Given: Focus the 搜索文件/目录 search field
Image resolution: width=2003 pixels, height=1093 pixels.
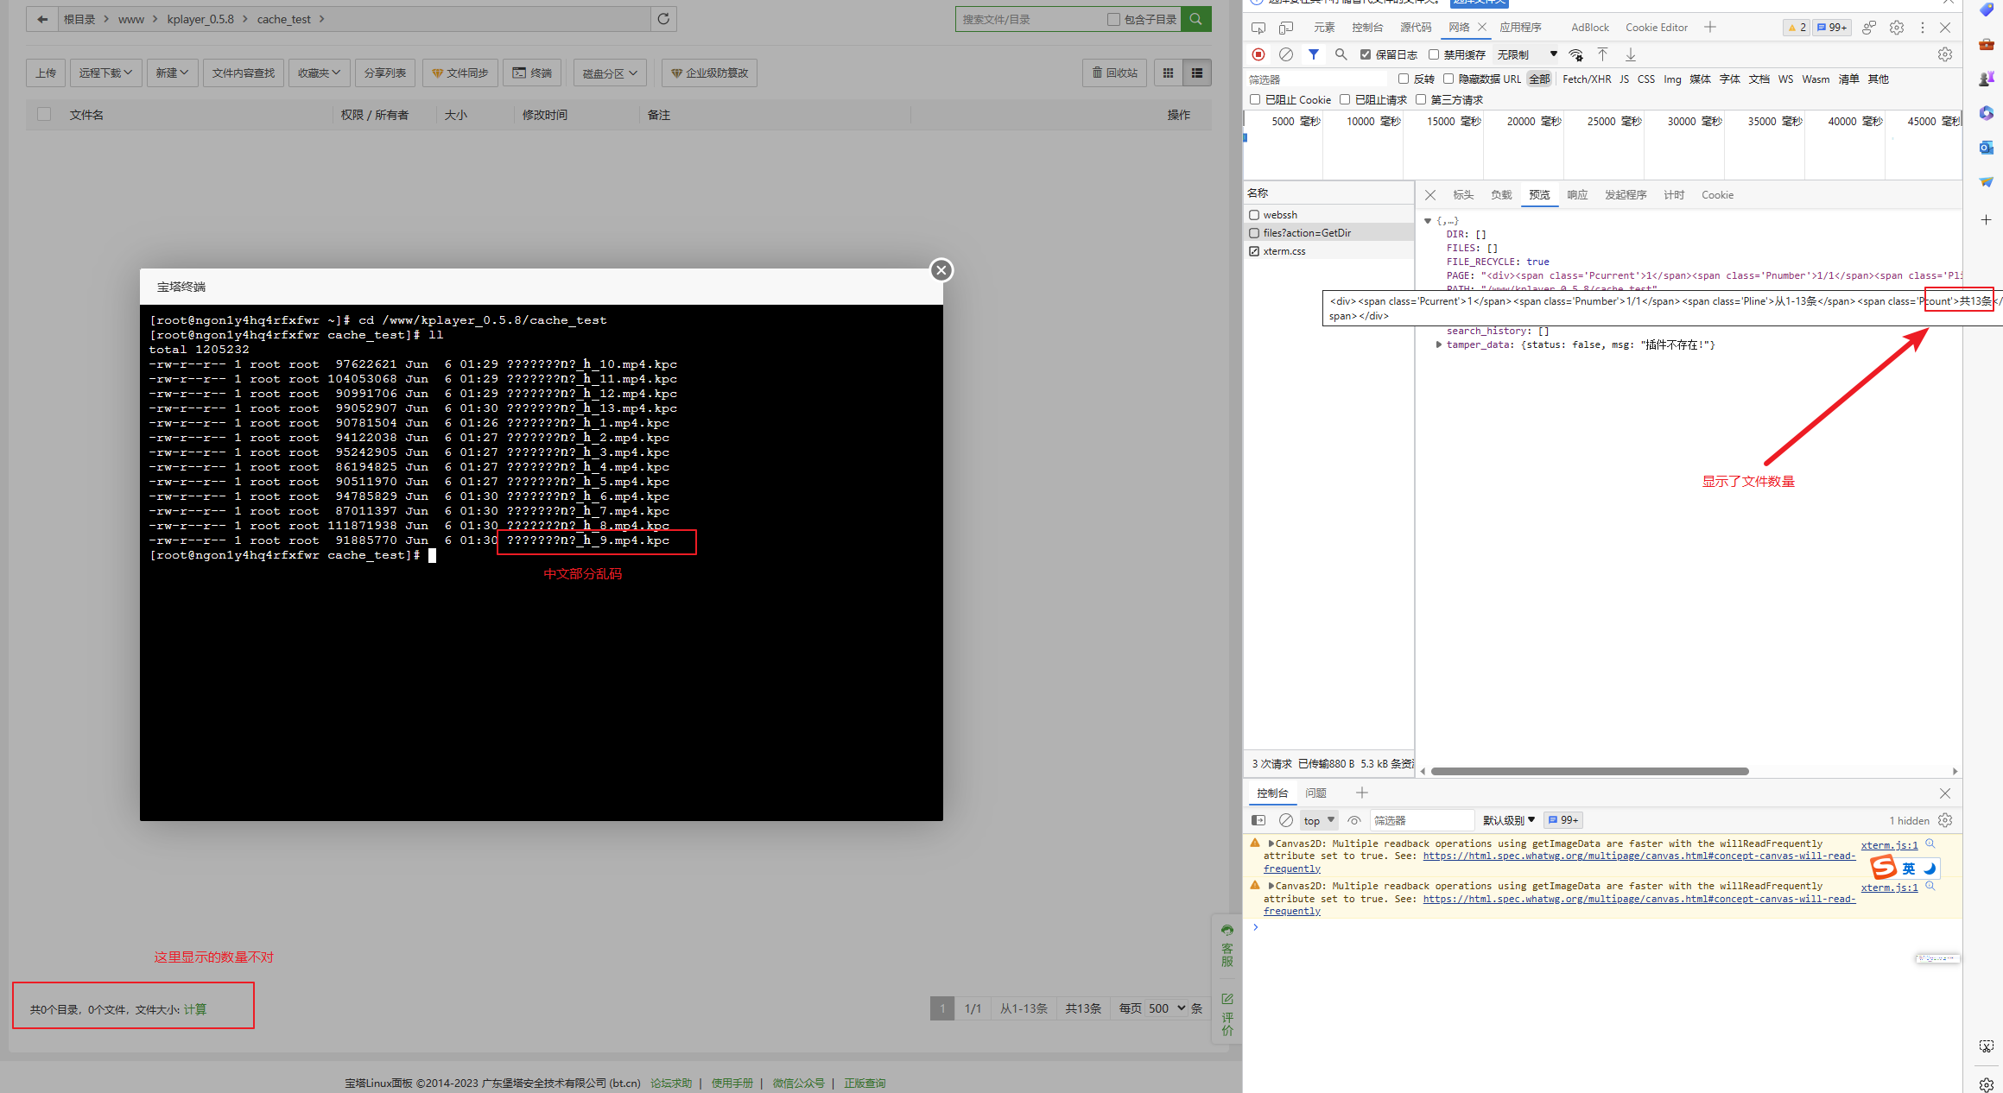Looking at the screenshot, I should click(x=1031, y=19).
